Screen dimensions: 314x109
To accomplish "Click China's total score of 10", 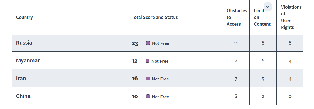I will pos(135,97).
